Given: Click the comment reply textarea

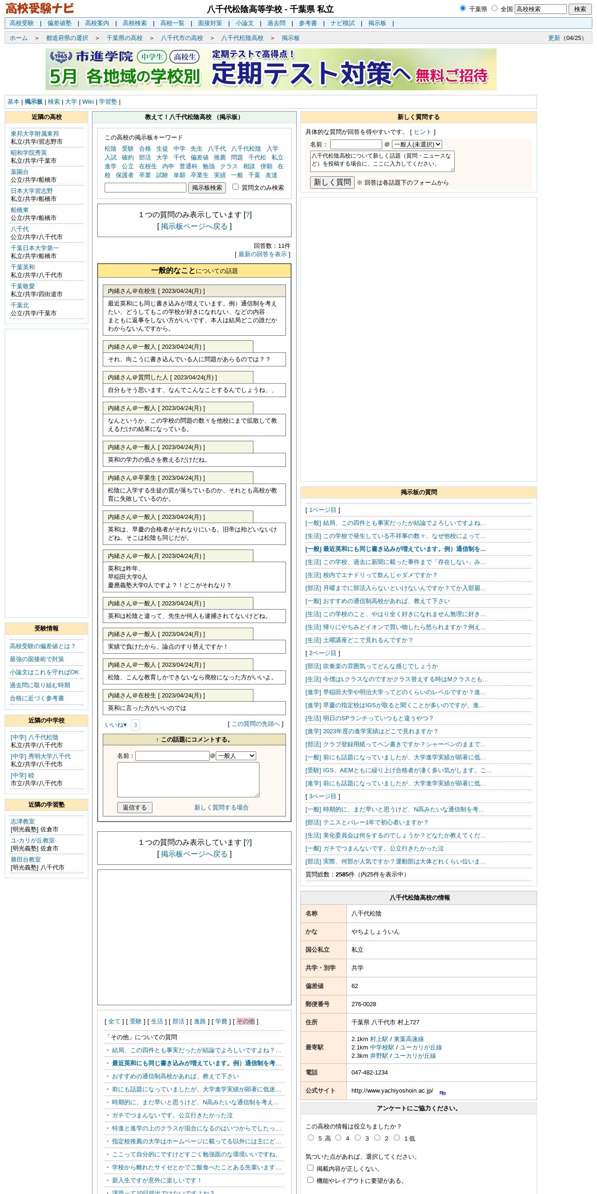Looking at the screenshot, I should [188, 780].
